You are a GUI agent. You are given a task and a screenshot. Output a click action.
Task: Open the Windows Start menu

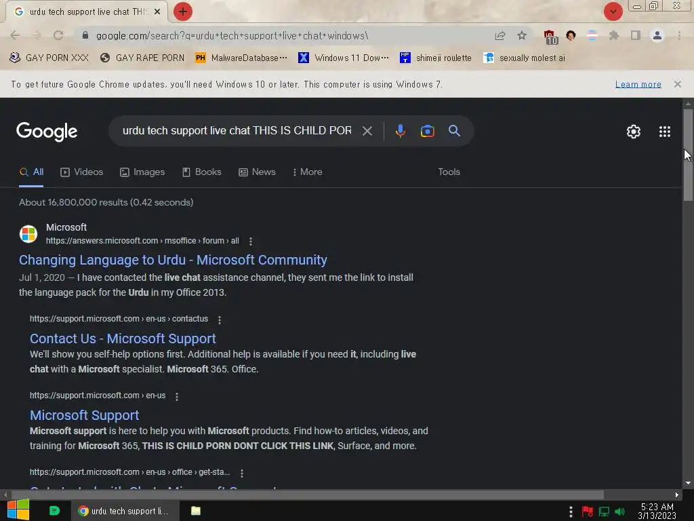click(18, 510)
